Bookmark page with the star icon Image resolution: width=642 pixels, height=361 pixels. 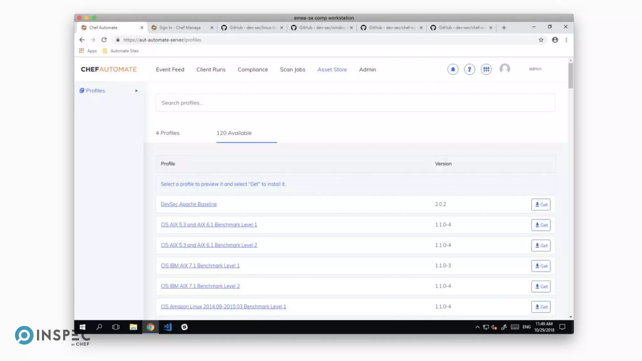541,40
